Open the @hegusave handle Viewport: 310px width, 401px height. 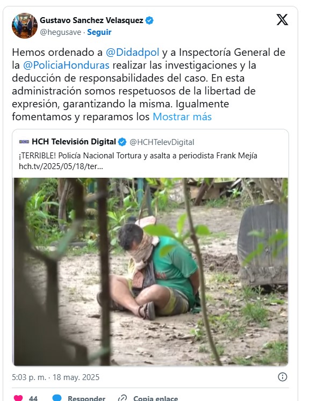(x=60, y=32)
